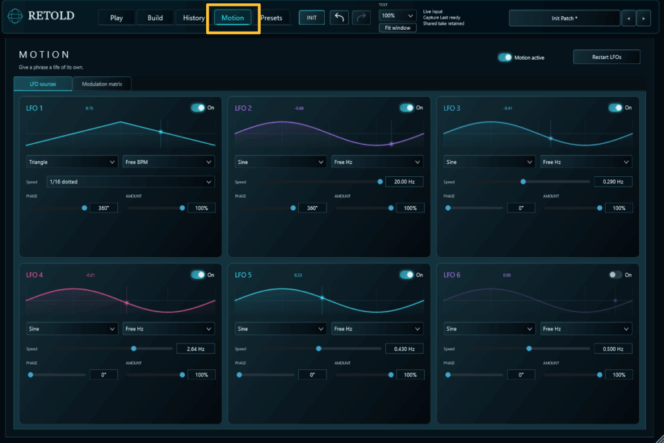Open LFO 1 Free BPM mode dropdown

pyautogui.click(x=169, y=162)
